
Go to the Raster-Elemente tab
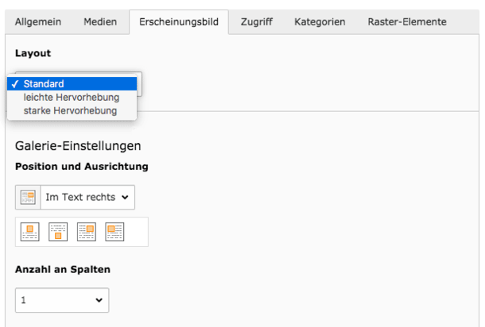pos(407,22)
